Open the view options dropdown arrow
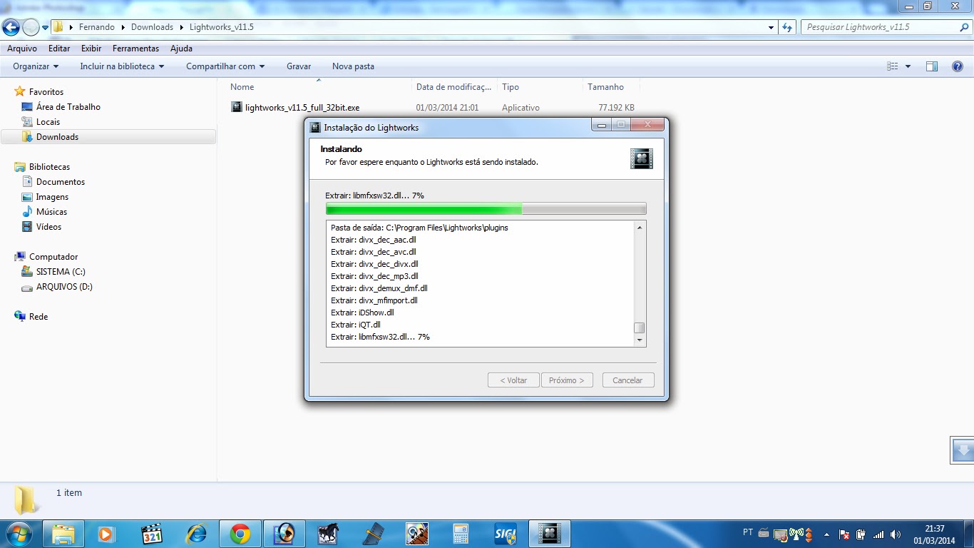Screen dimensions: 974x548 coord(908,66)
